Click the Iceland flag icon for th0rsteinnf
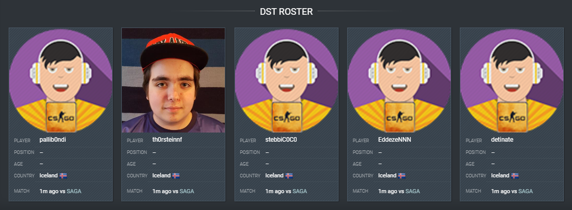Screen dimensions: 572x210 click(176, 176)
